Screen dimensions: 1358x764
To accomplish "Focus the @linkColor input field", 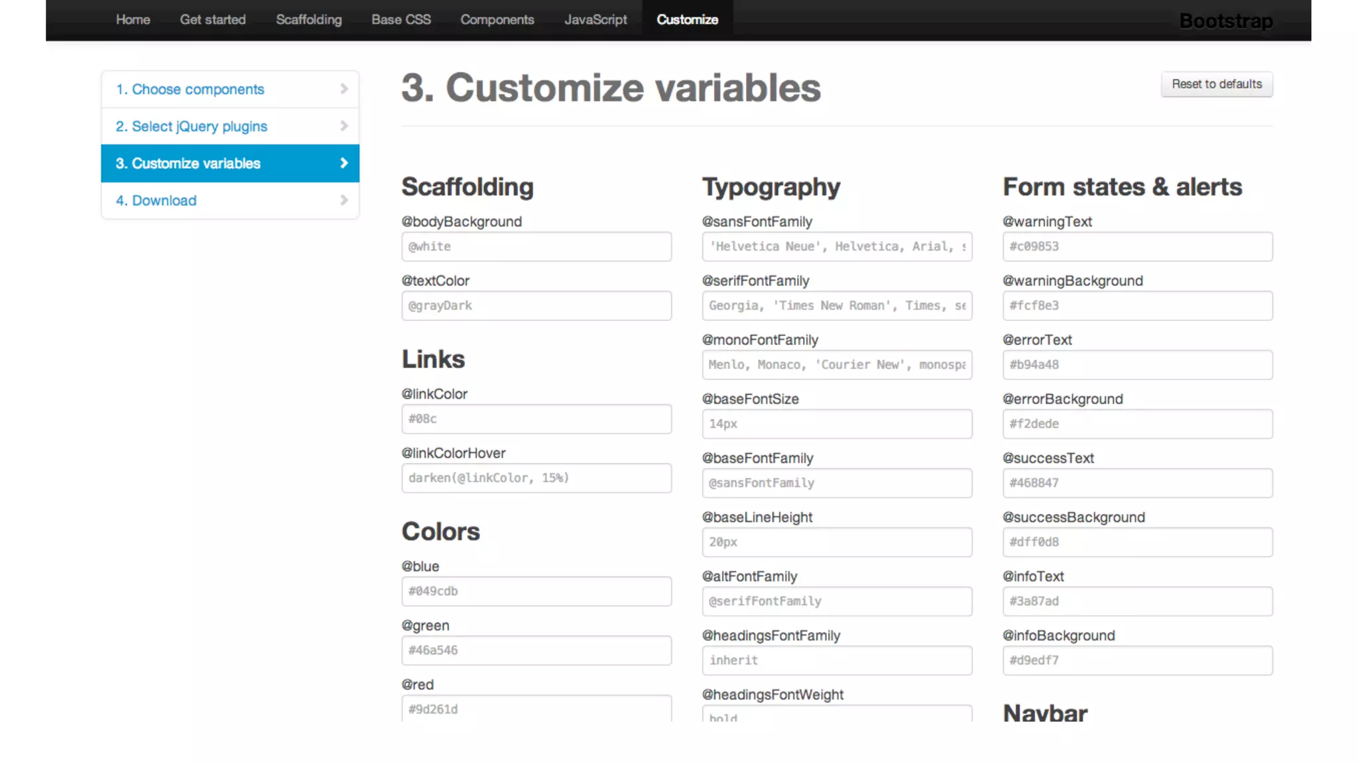I will pos(536,419).
